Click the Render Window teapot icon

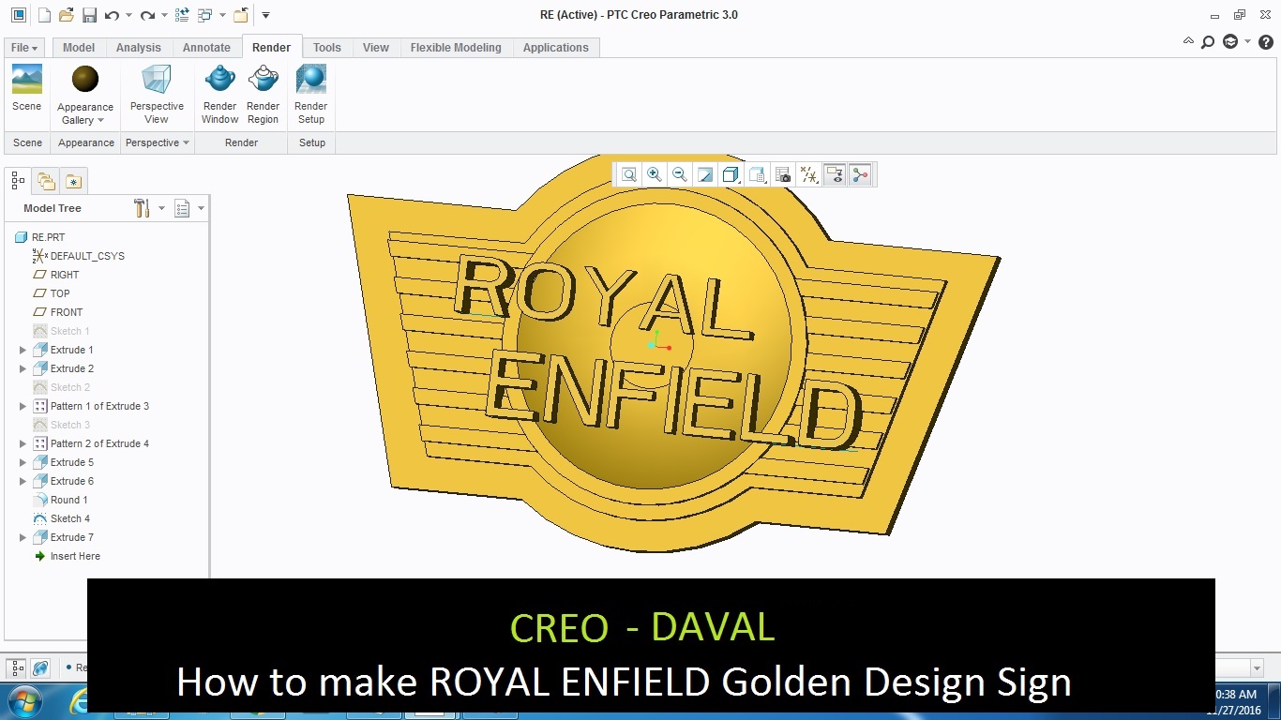click(x=220, y=79)
